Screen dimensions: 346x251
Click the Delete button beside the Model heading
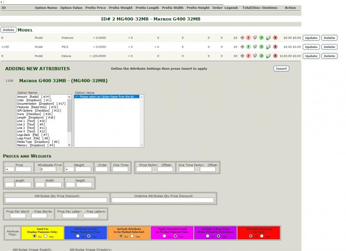8,30
